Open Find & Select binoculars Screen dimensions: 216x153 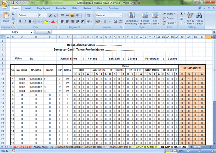pos(199,18)
